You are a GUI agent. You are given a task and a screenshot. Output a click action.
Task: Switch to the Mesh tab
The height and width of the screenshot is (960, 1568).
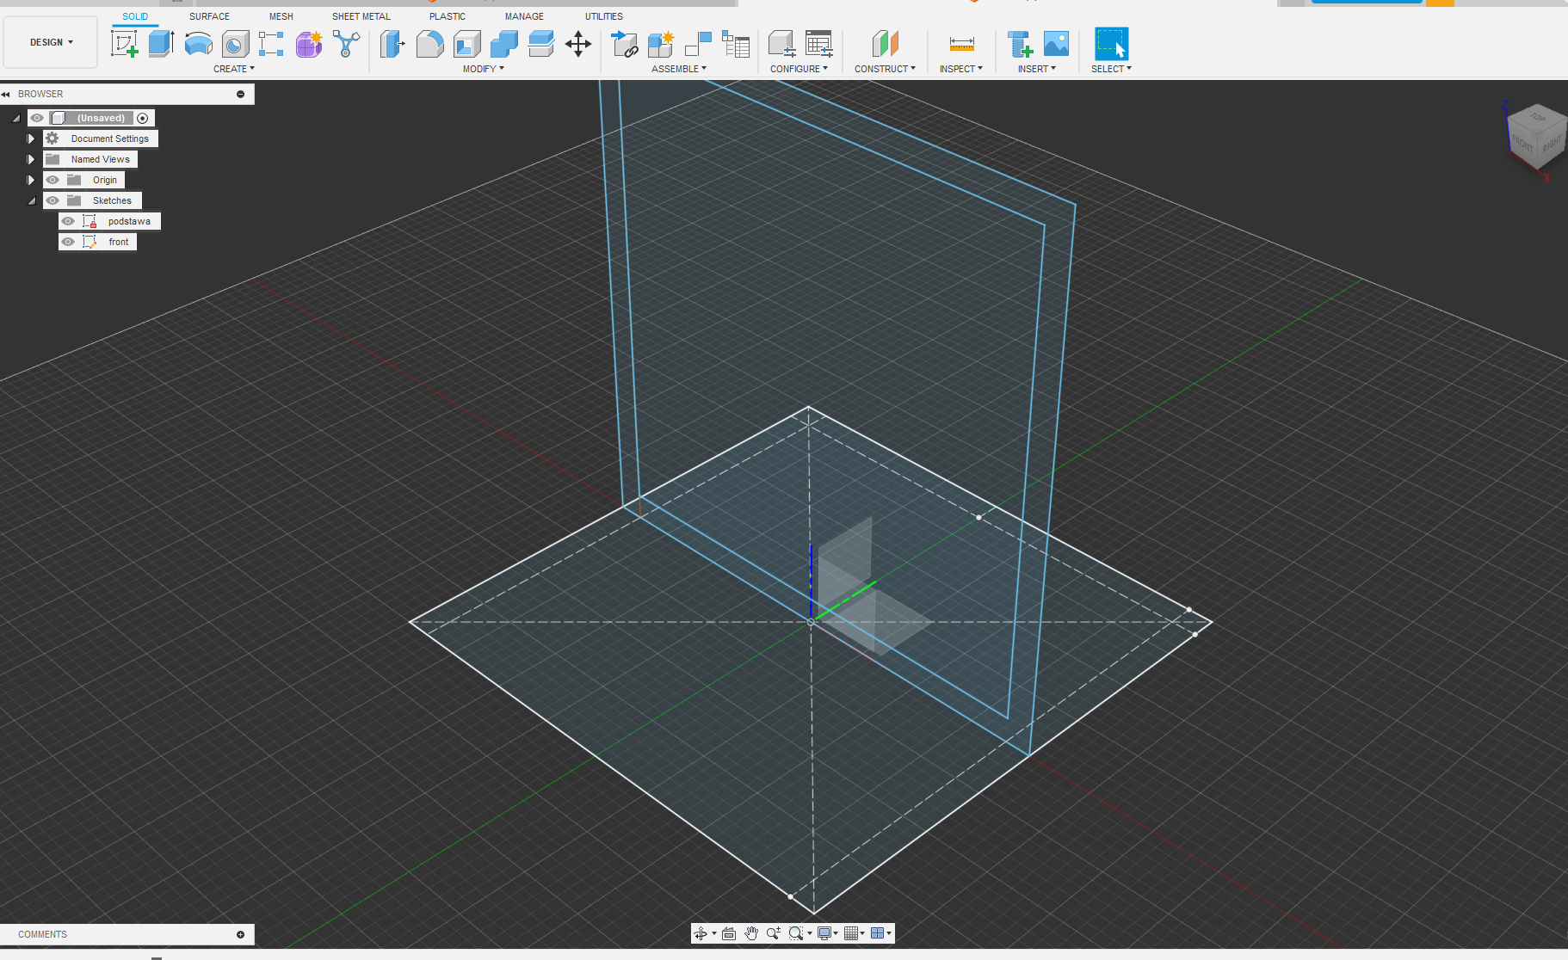(x=281, y=16)
